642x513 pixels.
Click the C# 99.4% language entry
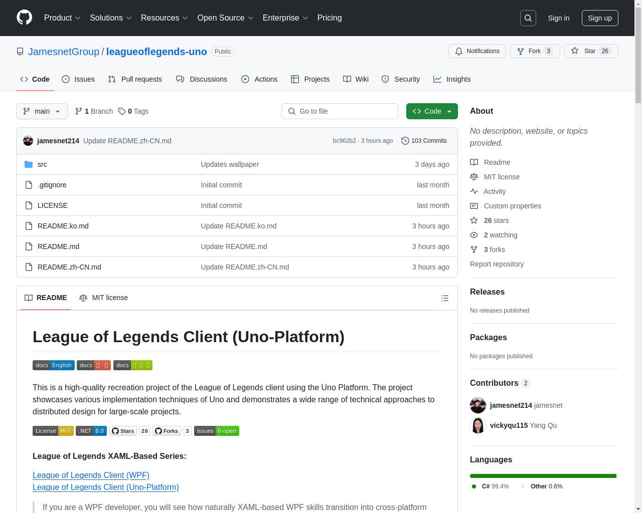tap(490, 486)
